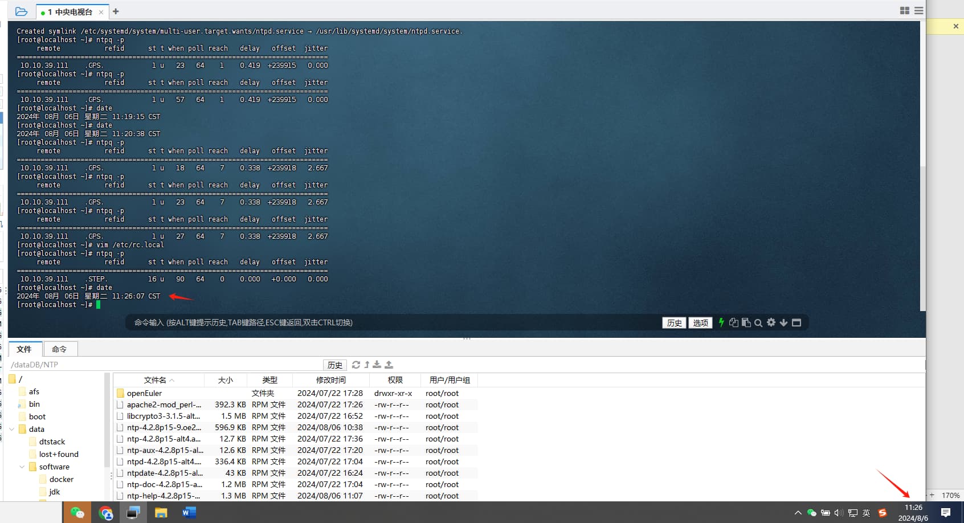Click the paste icon in terminal toolbar

point(746,322)
